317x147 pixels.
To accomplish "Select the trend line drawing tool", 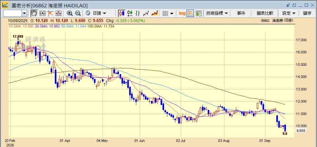I will click(50, 13).
